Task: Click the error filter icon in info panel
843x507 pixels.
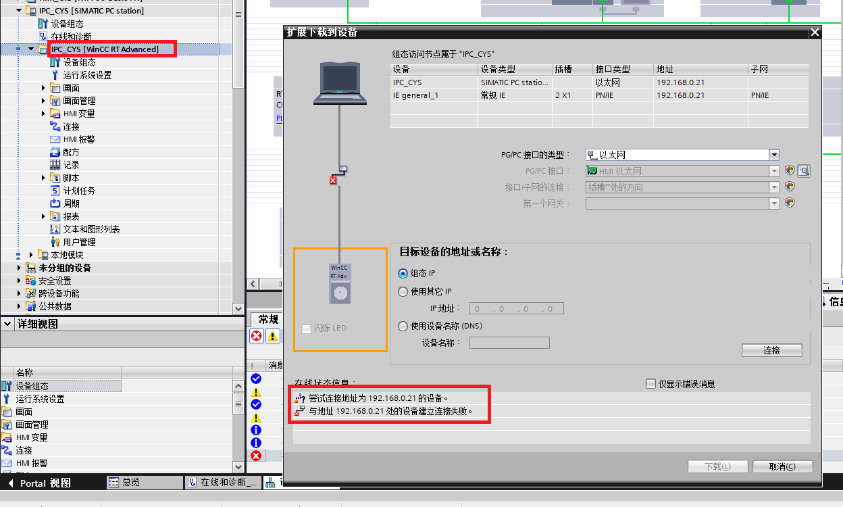Action: [257, 336]
